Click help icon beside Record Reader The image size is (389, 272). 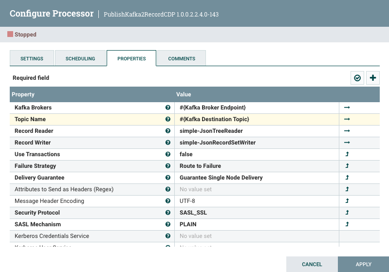pyautogui.click(x=168, y=131)
